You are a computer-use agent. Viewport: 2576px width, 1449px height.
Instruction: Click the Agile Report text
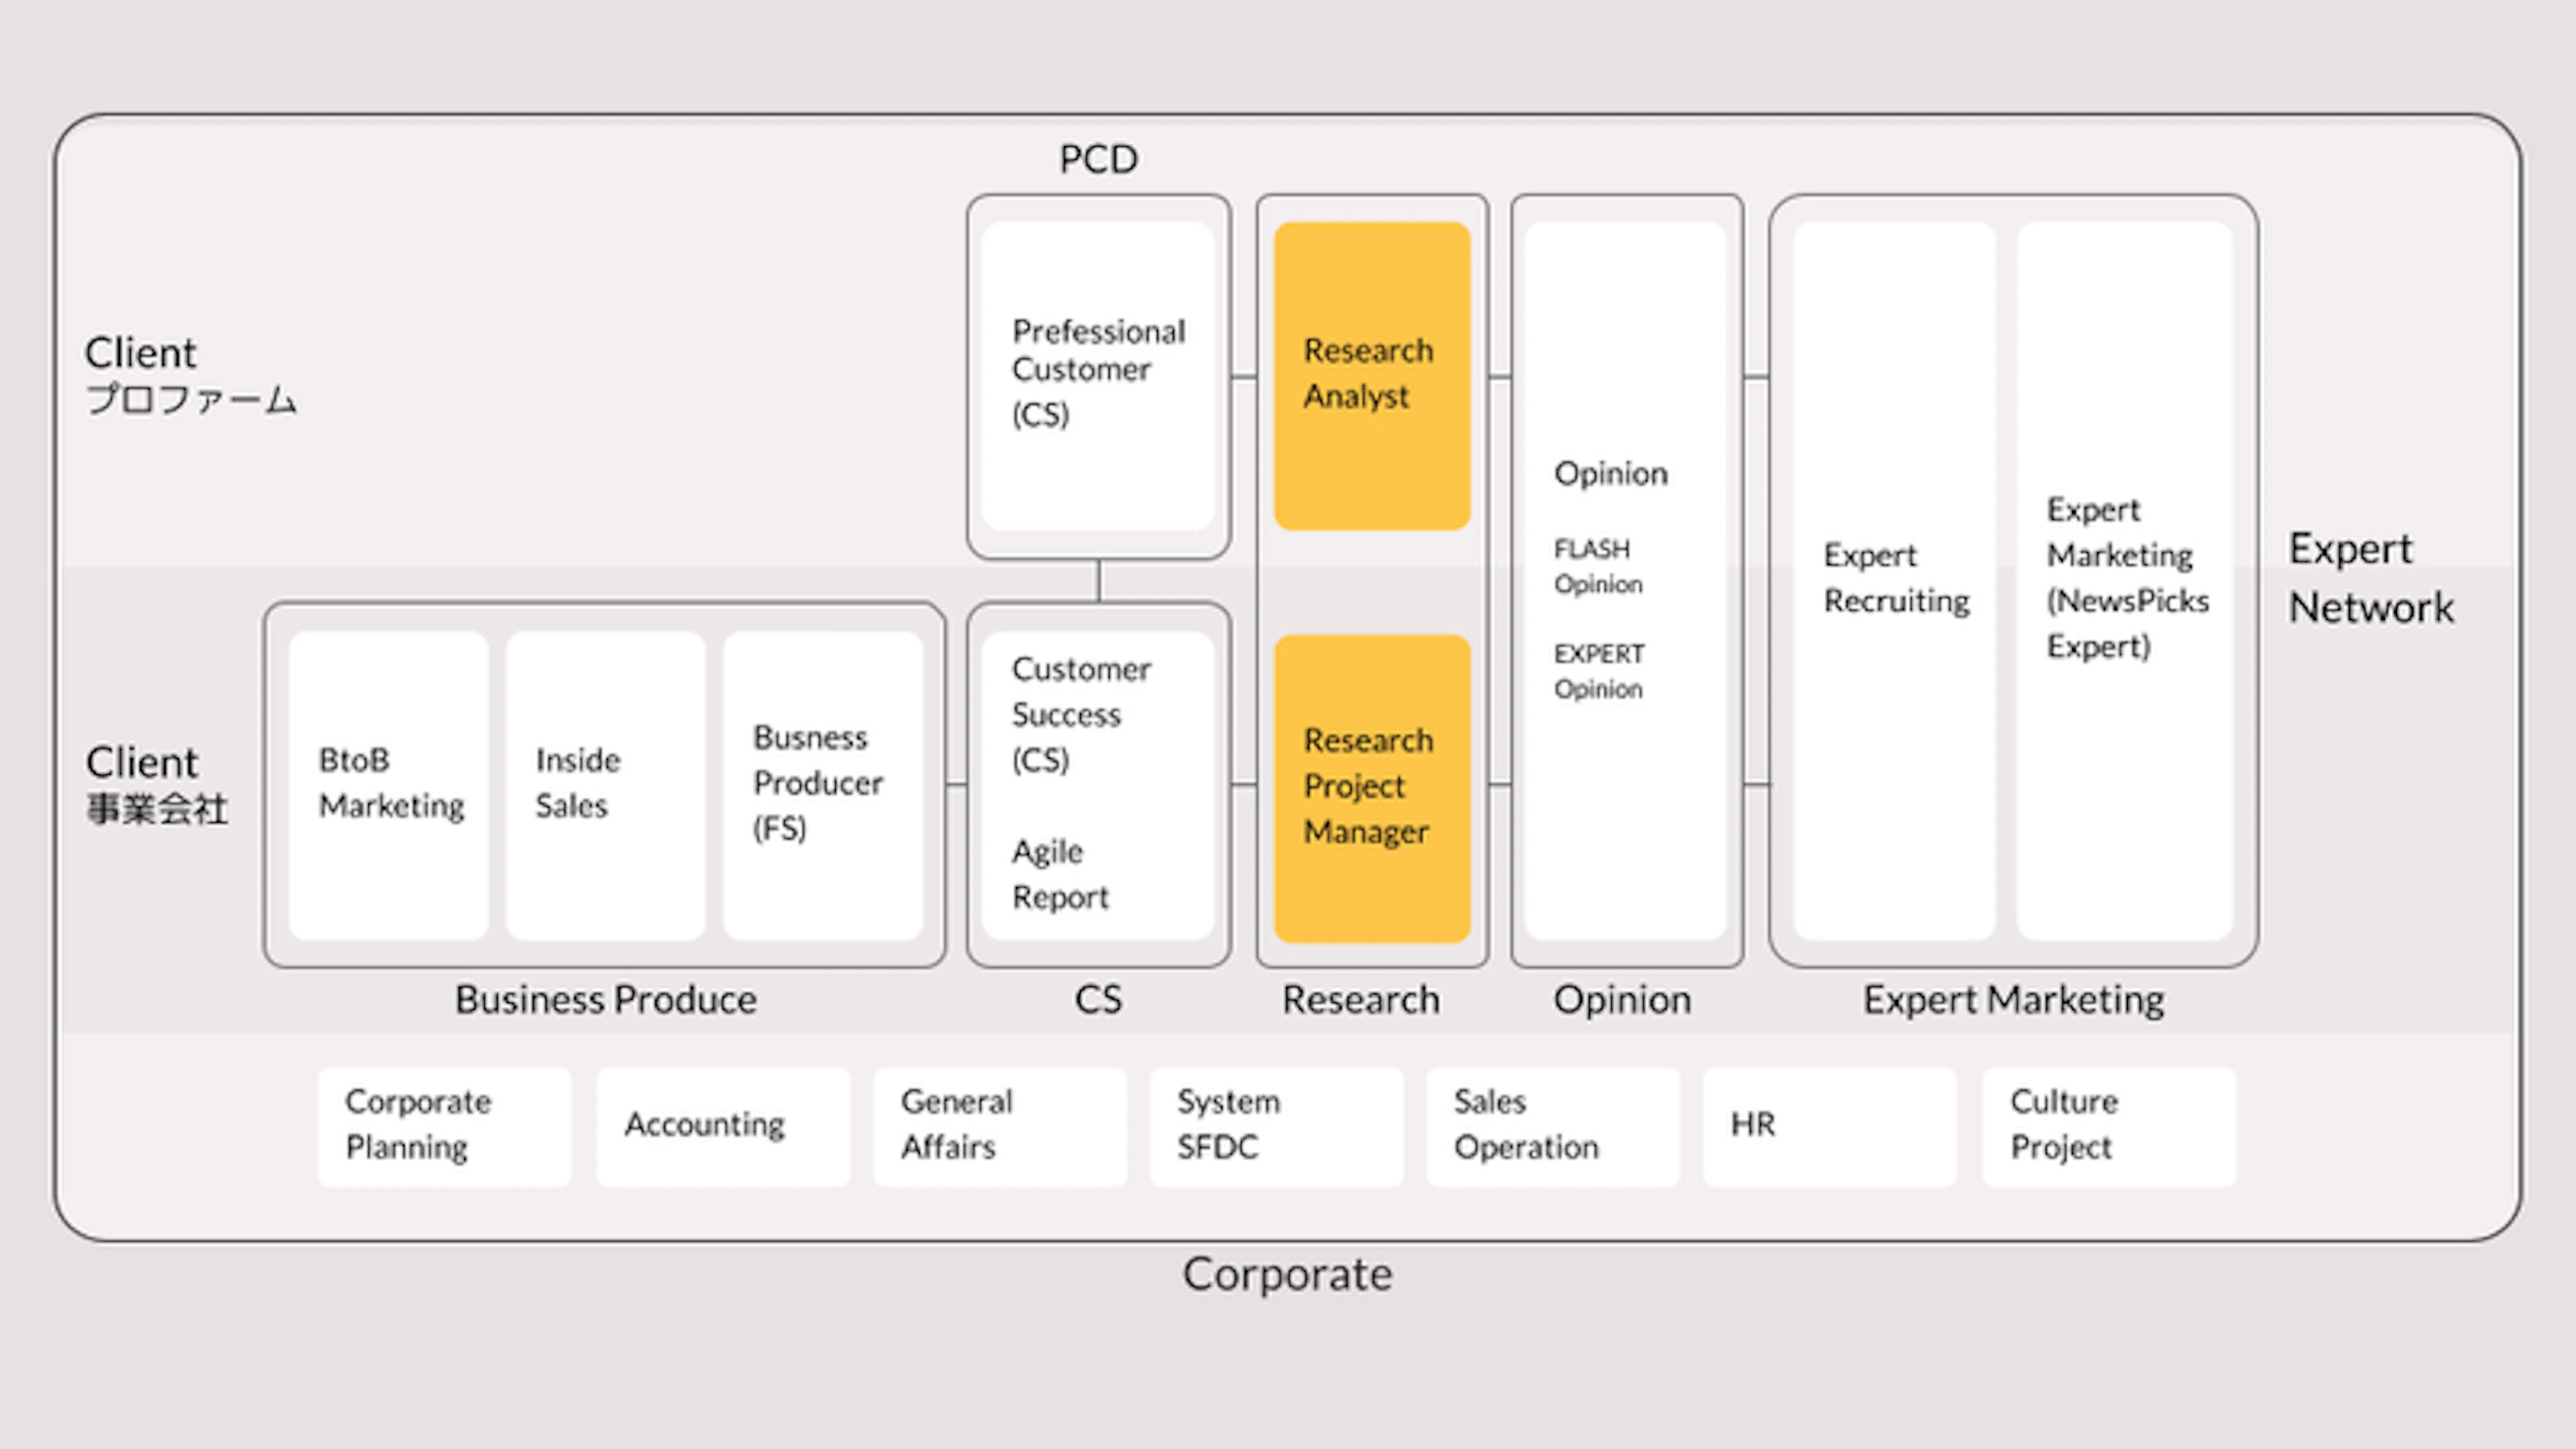tap(1060, 874)
